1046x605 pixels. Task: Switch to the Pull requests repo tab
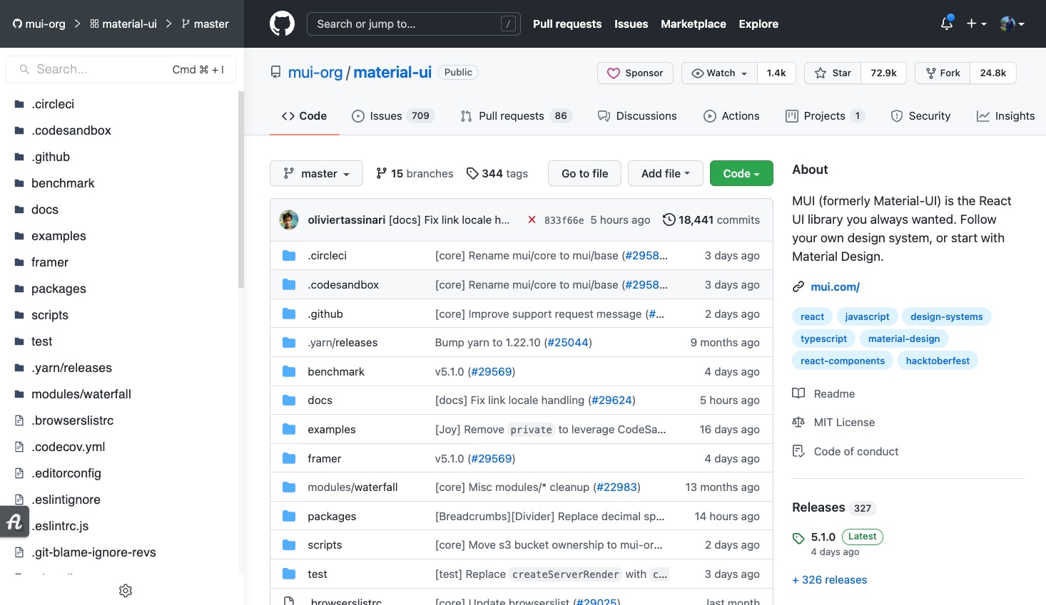click(517, 115)
